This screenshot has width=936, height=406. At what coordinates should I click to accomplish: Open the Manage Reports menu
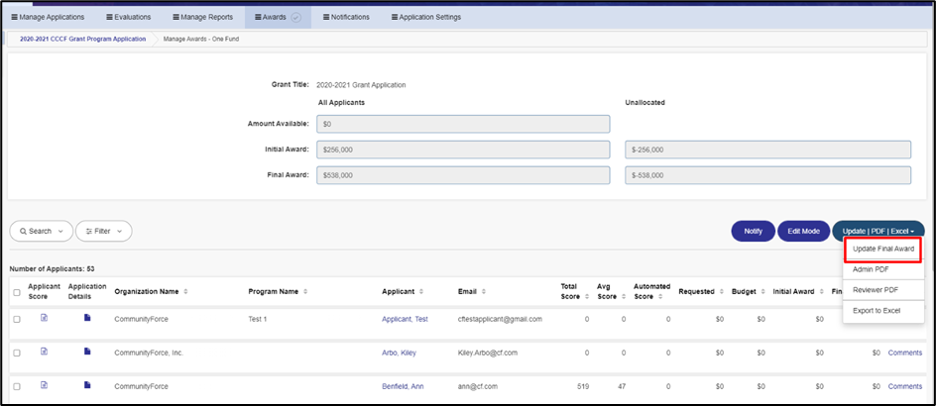point(202,17)
